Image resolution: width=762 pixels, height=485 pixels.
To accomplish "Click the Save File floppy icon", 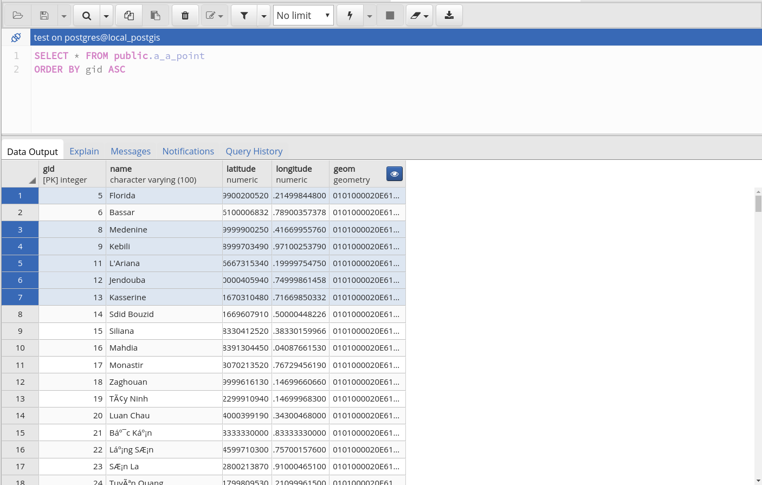I will [44, 16].
